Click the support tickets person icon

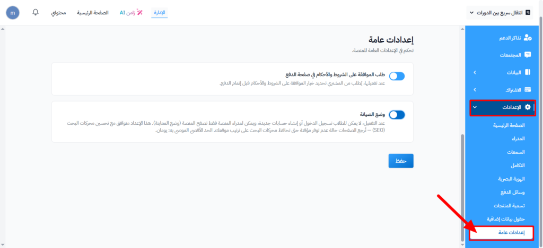pyautogui.click(x=527, y=38)
